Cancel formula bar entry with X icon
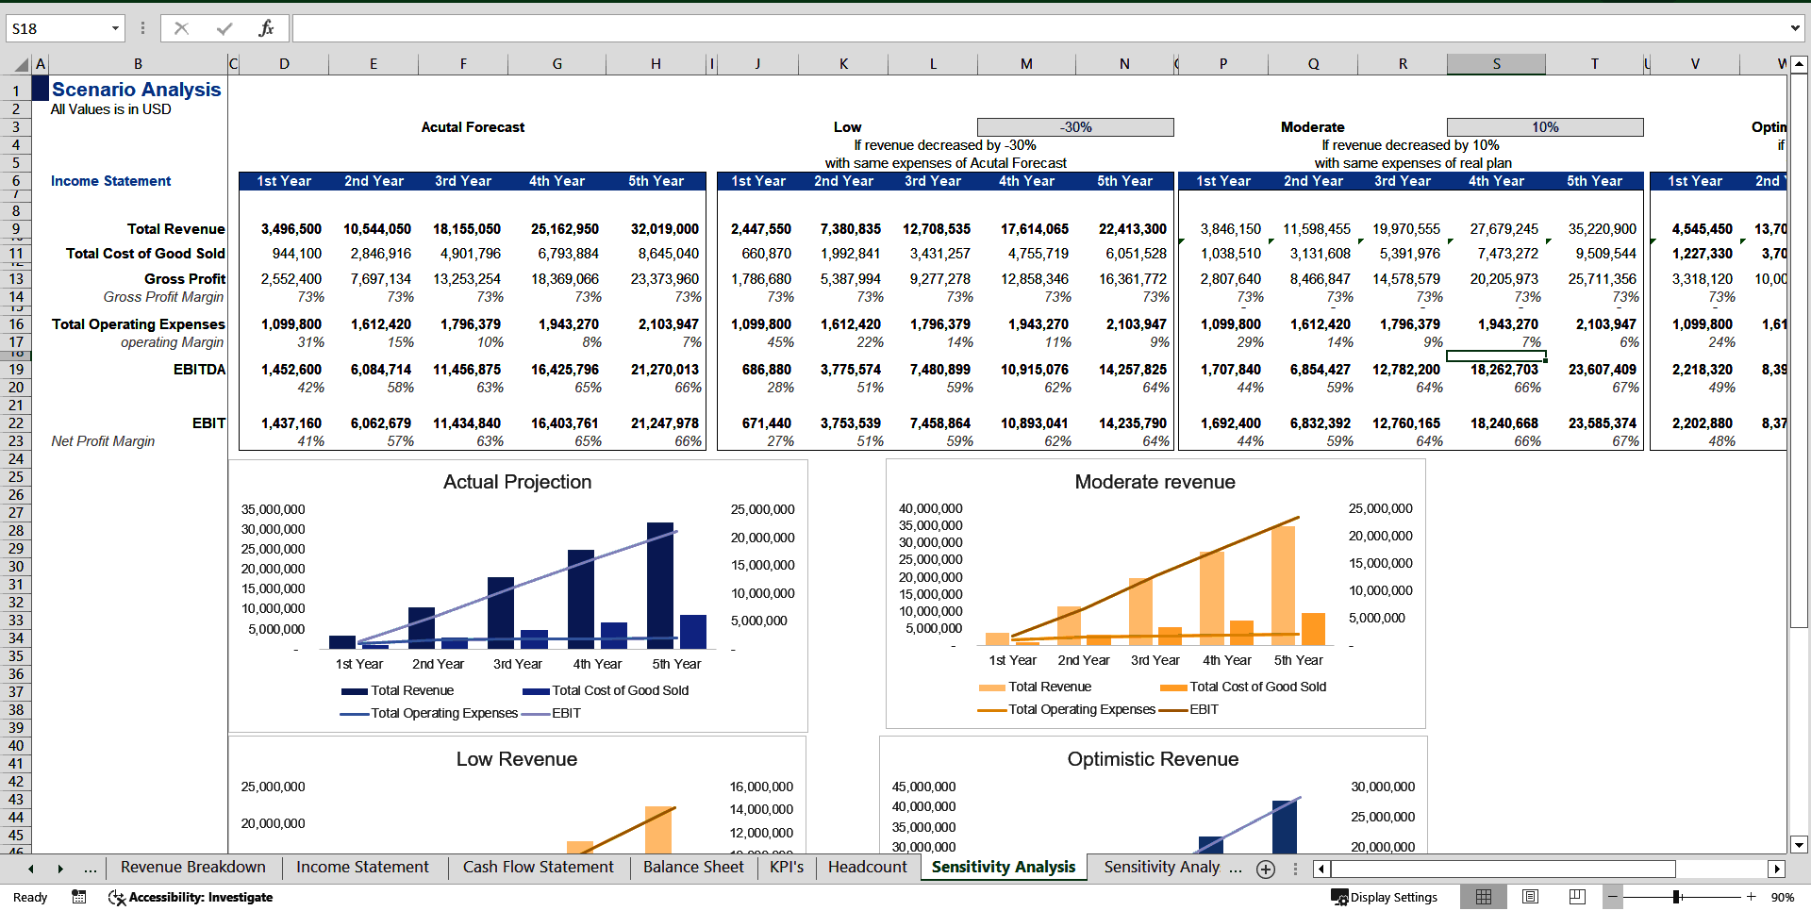This screenshot has width=1811, height=911. pos(181,28)
